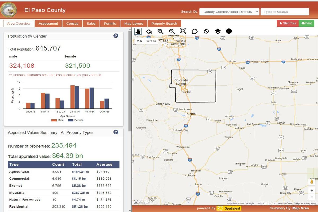Click the Type to Search field
The height and width of the screenshot is (212, 318).
coord(285,12)
